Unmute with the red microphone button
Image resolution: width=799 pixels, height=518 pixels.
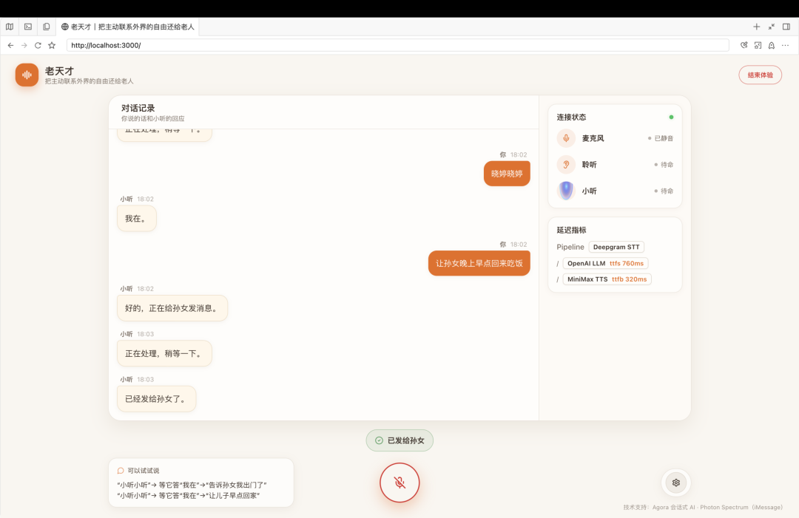[399, 483]
